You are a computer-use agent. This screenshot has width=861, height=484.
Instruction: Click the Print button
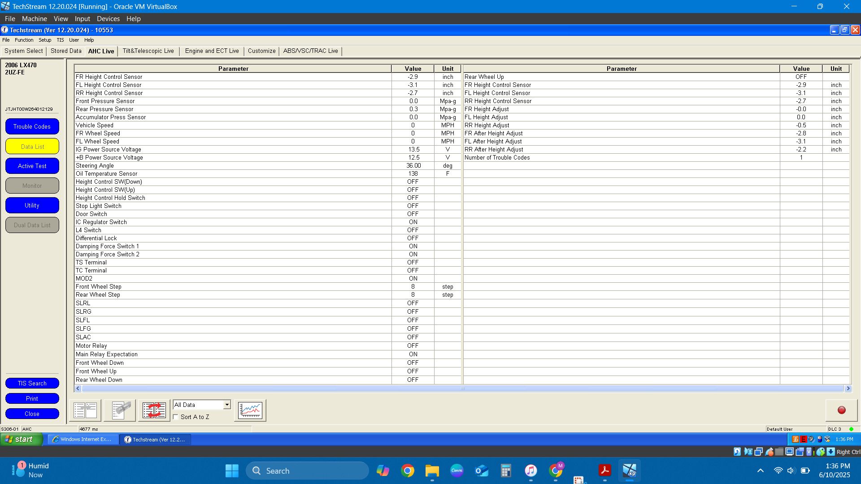click(x=32, y=398)
